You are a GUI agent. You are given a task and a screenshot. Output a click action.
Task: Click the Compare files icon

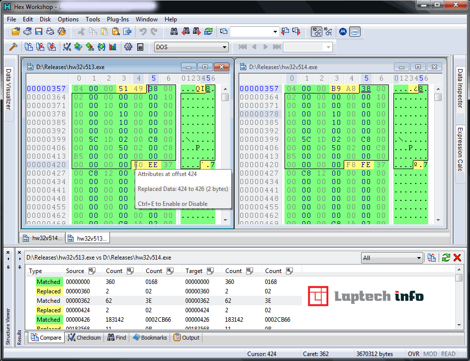point(29,47)
